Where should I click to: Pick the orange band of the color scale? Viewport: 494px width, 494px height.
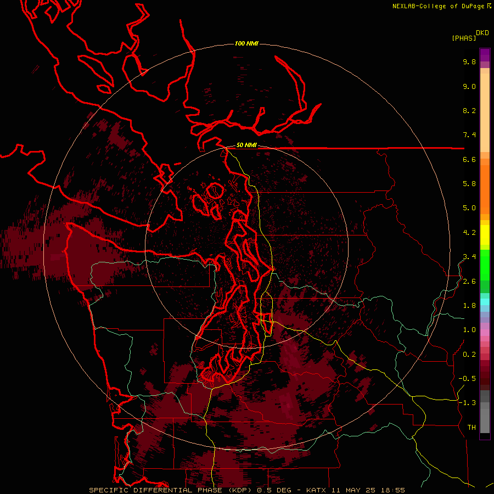[x=485, y=190]
